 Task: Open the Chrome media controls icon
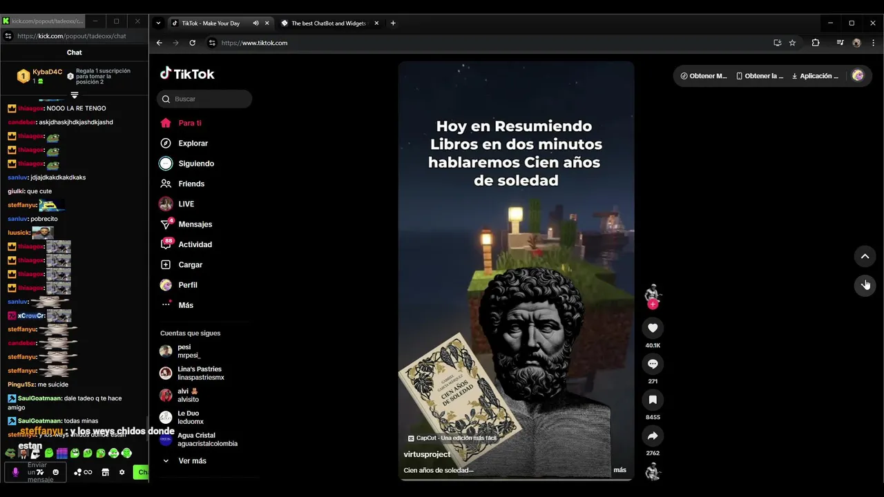click(840, 43)
